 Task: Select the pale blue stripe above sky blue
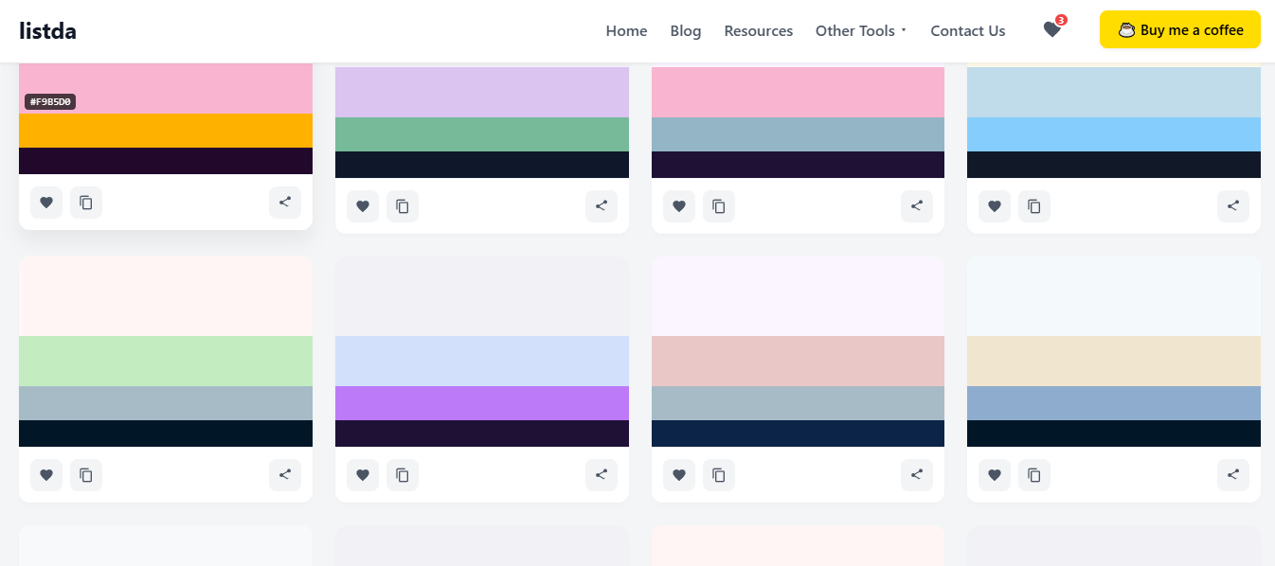(1114, 92)
